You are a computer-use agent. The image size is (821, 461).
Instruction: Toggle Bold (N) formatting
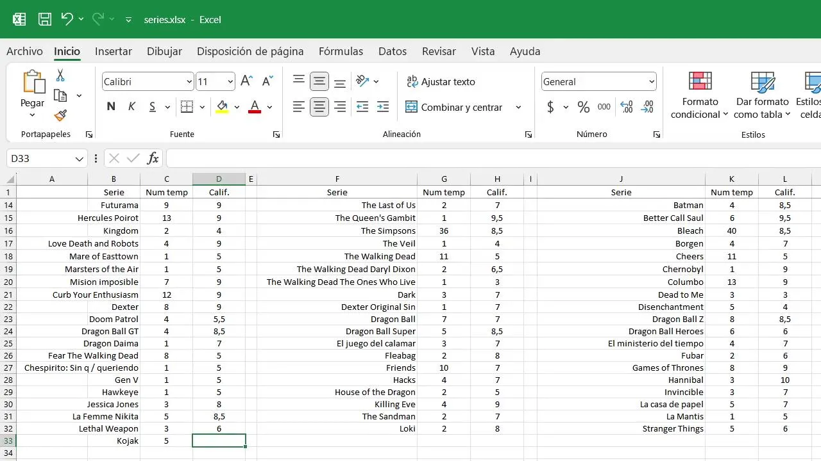111,107
